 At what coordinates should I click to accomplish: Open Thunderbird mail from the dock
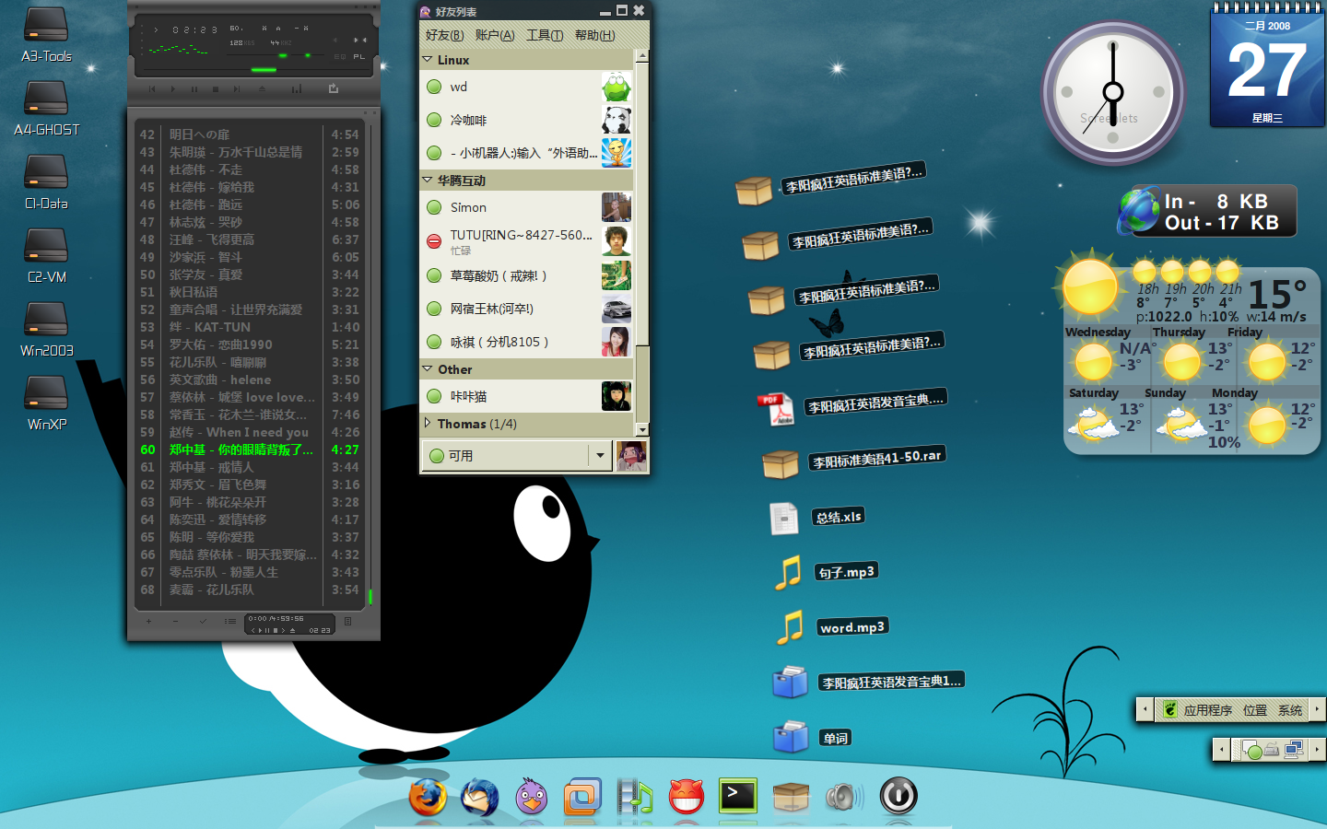[x=479, y=797]
